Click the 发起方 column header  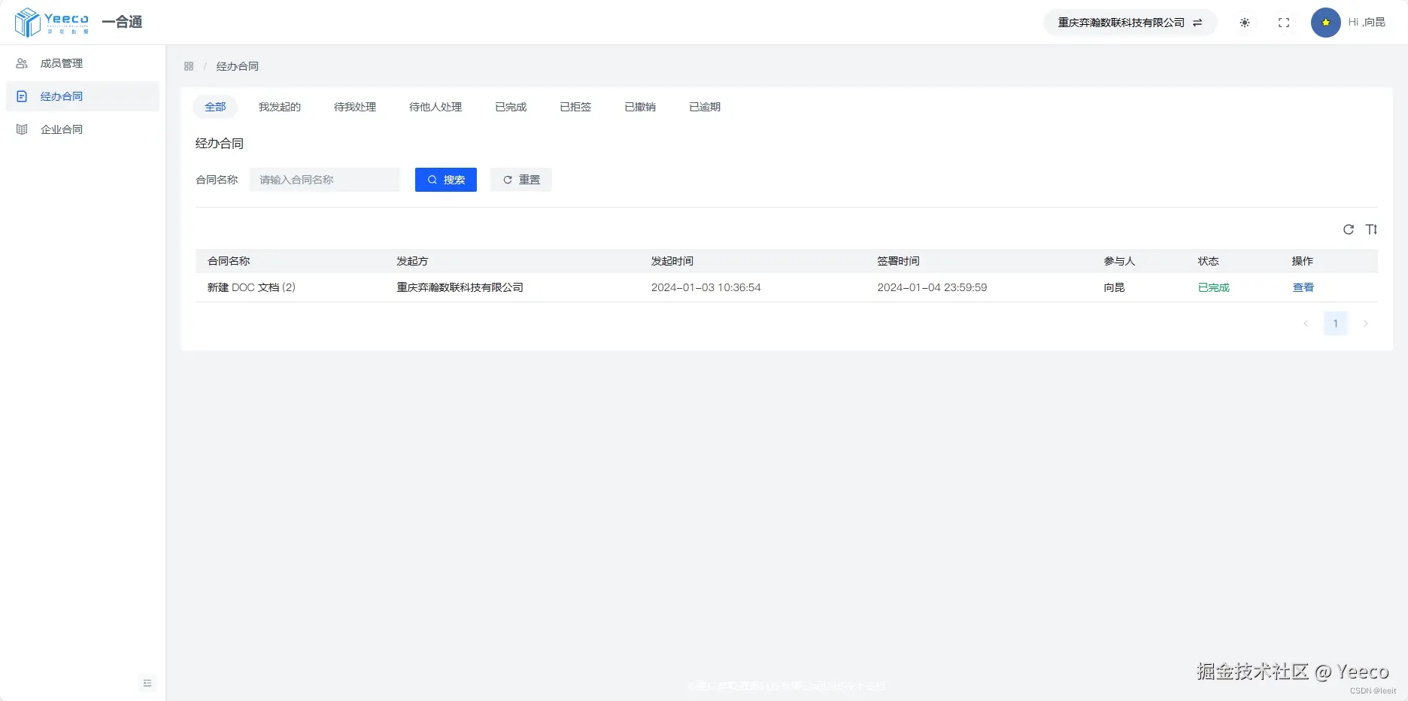point(412,261)
